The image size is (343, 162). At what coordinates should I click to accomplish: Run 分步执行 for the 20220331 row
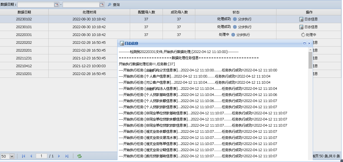[241, 35]
